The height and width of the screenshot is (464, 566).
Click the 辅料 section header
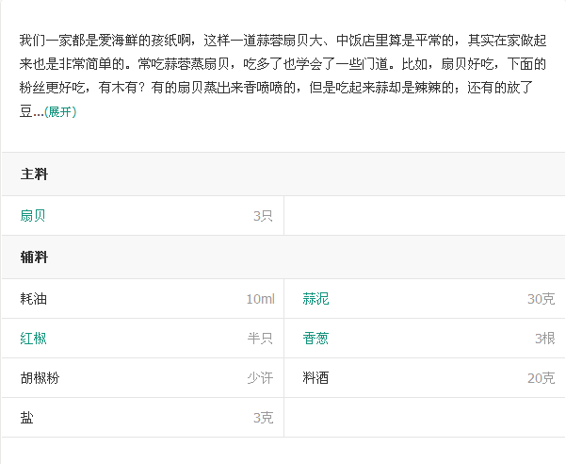click(34, 257)
